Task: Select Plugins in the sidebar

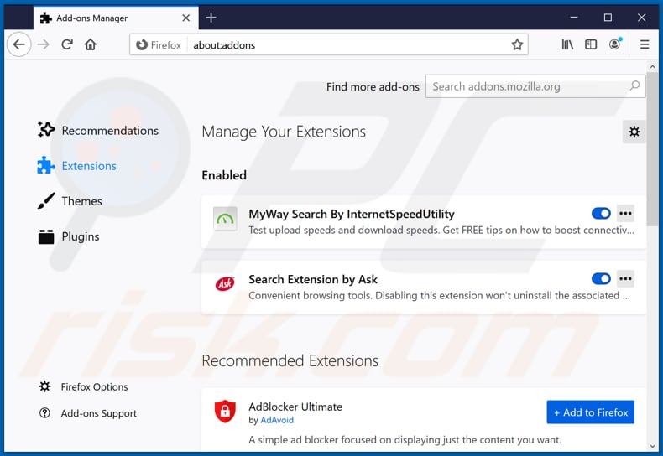Action: pyautogui.click(x=69, y=236)
